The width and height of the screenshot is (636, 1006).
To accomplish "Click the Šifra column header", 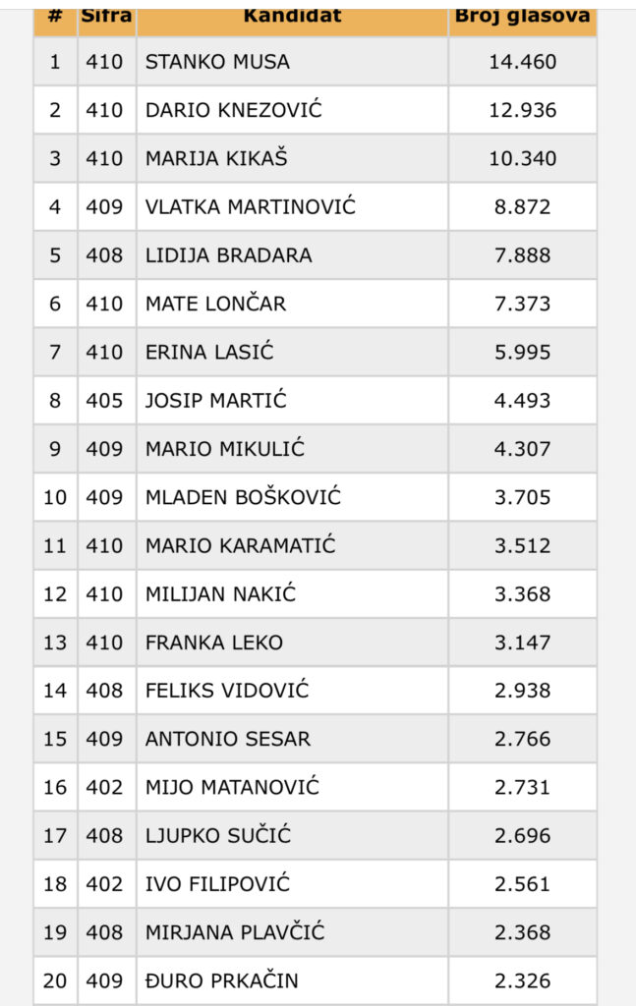I will tap(106, 17).
